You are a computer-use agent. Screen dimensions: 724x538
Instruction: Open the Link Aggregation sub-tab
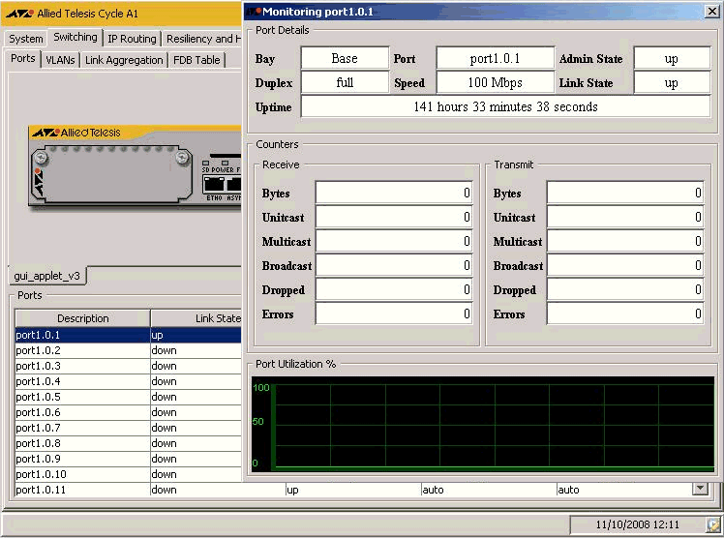(124, 60)
